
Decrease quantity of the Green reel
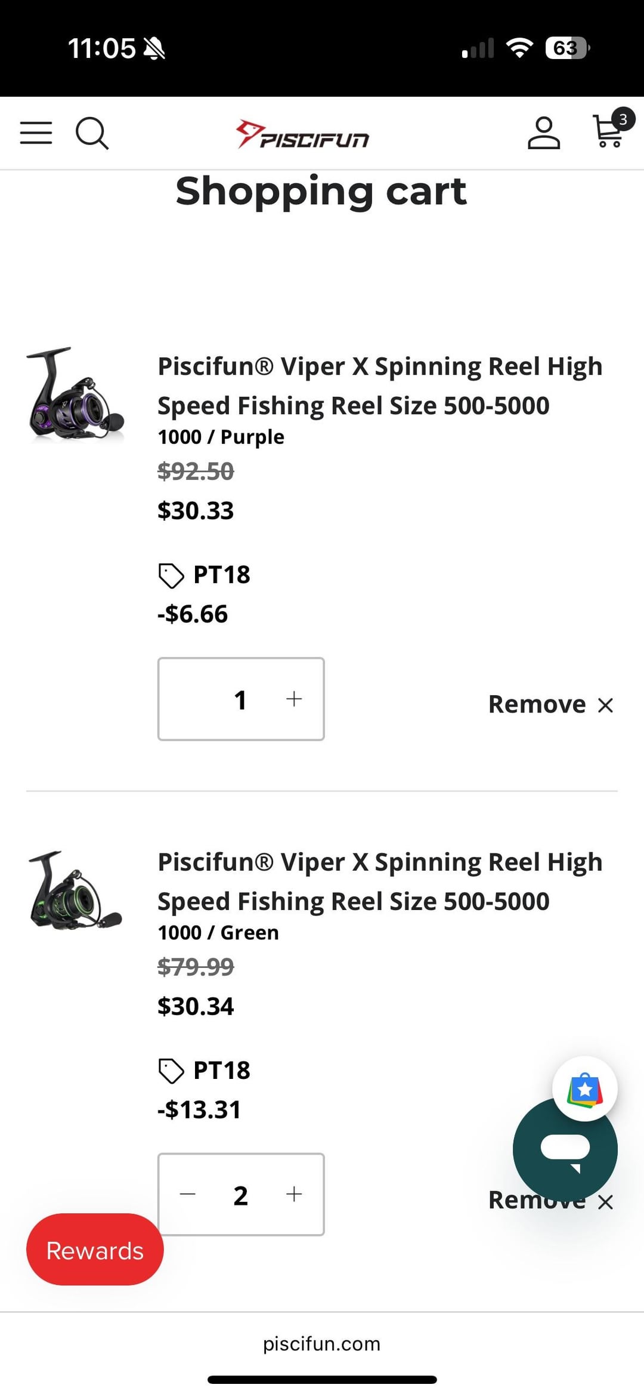188,1194
